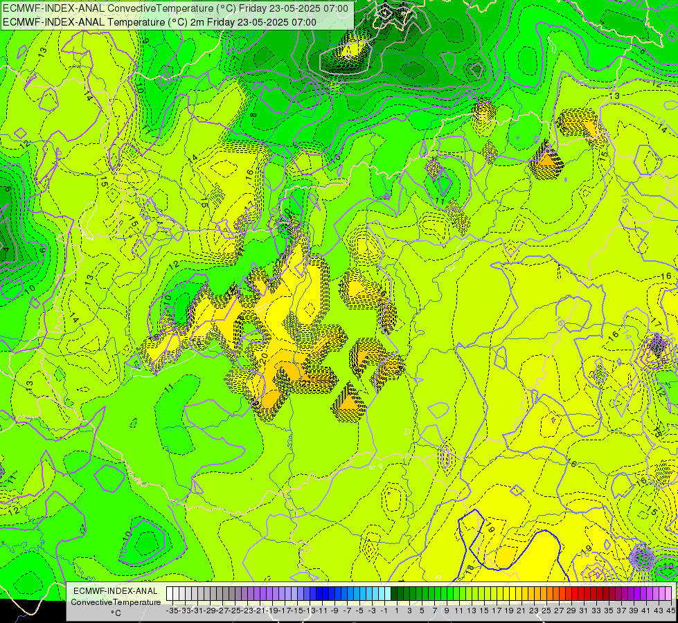Click the legend scale value '37'

coord(621,611)
